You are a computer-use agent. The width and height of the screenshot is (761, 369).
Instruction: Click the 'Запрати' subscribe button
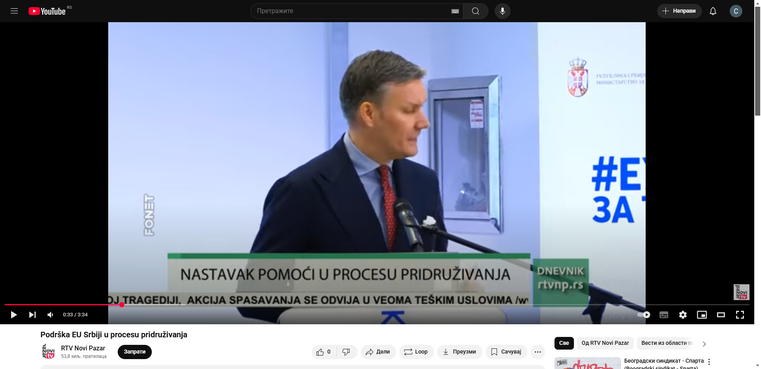(x=134, y=352)
